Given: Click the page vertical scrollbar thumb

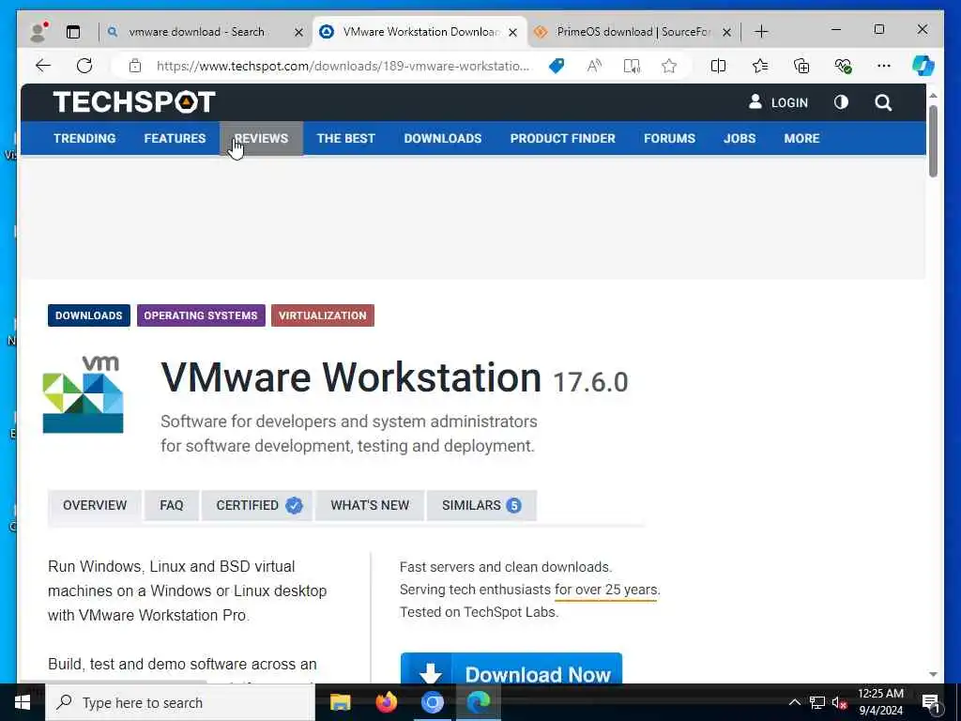Looking at the screenshot, I should [x=933, y=141].
